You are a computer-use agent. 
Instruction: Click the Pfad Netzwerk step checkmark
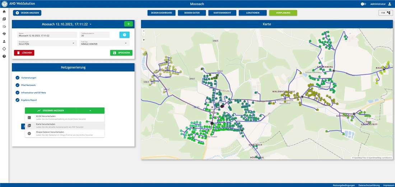point(17,85)
